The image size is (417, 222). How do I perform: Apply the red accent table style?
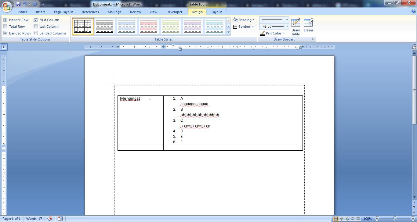tap(149, 27)
